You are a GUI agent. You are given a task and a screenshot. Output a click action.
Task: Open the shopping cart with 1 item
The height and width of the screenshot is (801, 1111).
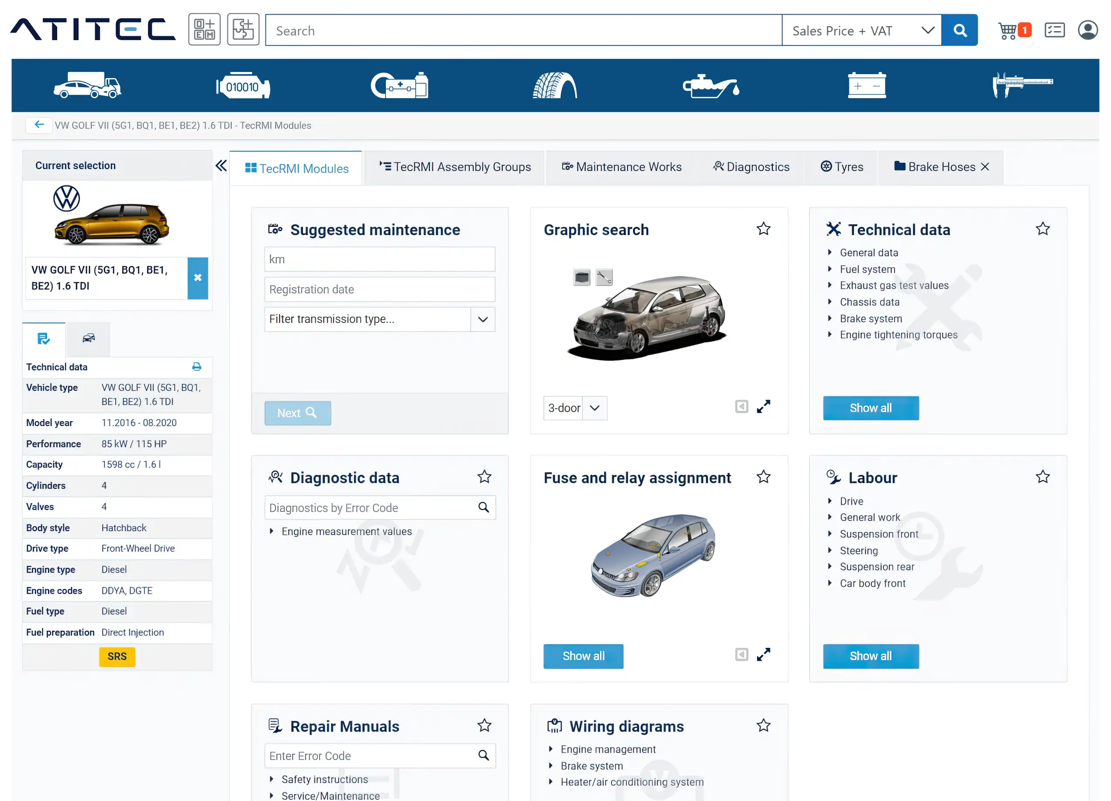(1015, 31)
